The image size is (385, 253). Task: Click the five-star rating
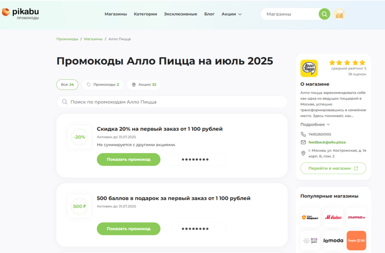pyautogui.click(x=347, y=63)
